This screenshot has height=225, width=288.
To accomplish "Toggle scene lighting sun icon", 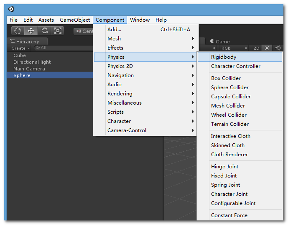I will point(267,48).
